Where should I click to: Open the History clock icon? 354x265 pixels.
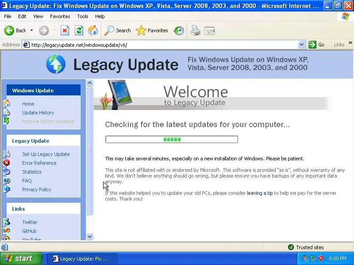coord(179,30)
